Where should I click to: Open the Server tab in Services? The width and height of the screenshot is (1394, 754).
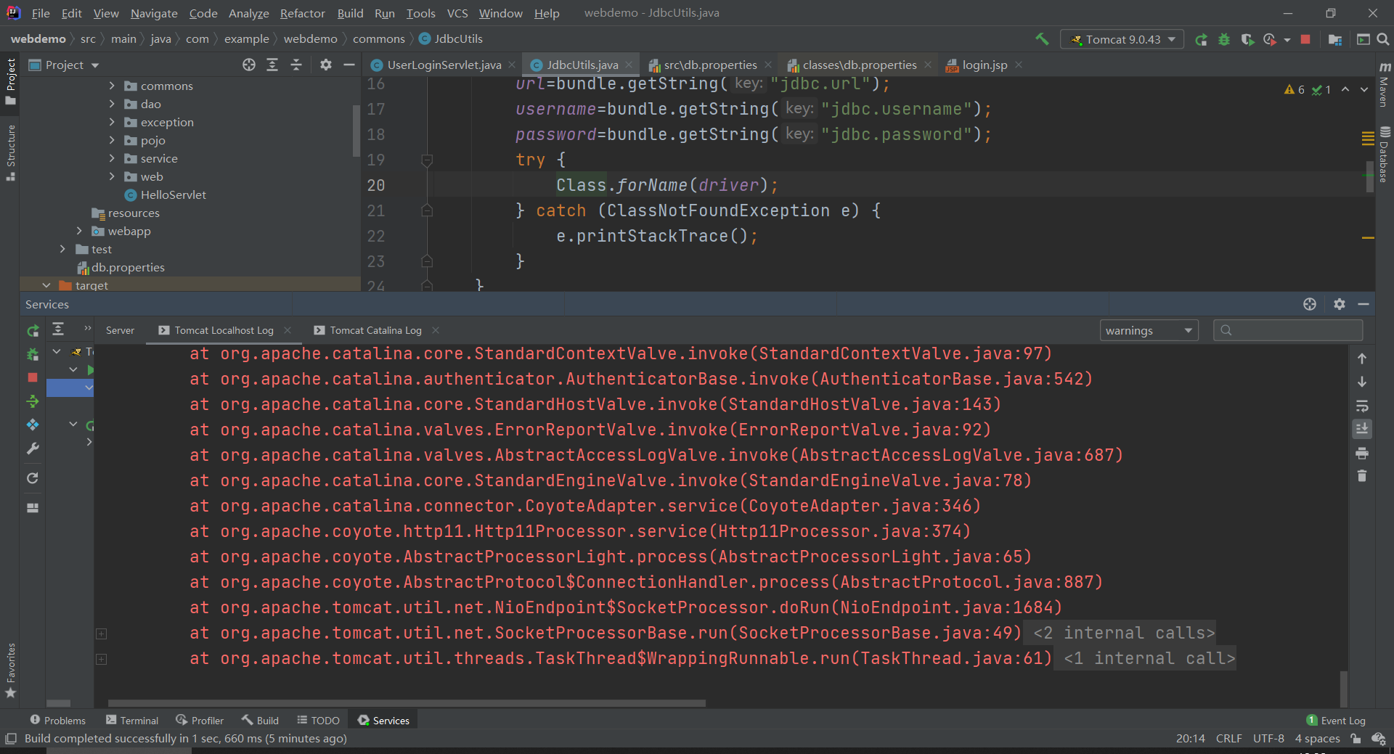(x=120, y=330)
